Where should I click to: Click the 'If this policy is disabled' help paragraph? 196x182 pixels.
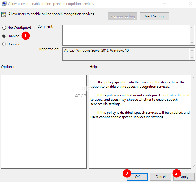140,115
